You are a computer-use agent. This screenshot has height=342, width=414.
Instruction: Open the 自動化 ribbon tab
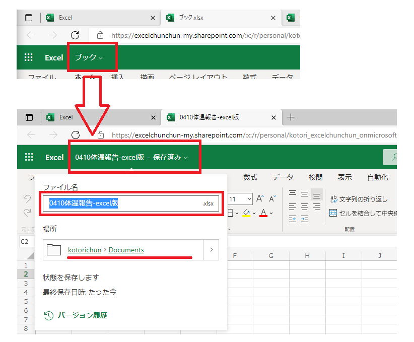(378, 177)
